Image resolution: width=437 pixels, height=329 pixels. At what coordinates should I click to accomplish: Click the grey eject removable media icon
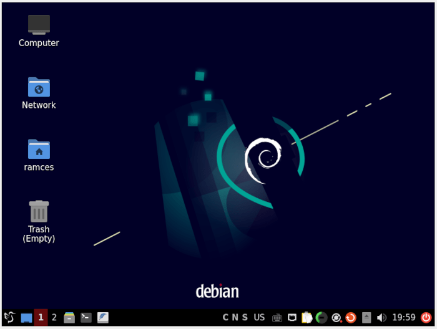click(366, 318)
